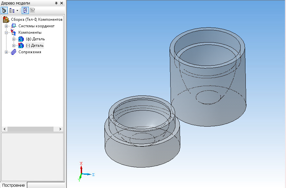Select Сопряжения tree item
This screenshot has width=286, height=188.
(x=30, y=52)
